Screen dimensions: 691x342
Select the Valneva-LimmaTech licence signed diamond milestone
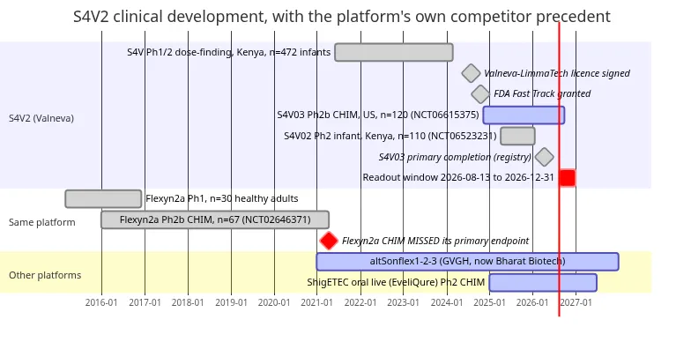(471, 73)
